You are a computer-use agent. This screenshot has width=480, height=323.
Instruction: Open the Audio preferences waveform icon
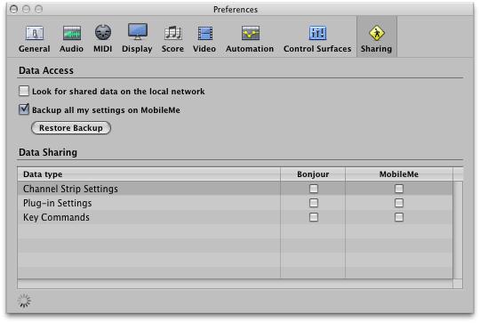pos(72,33)
